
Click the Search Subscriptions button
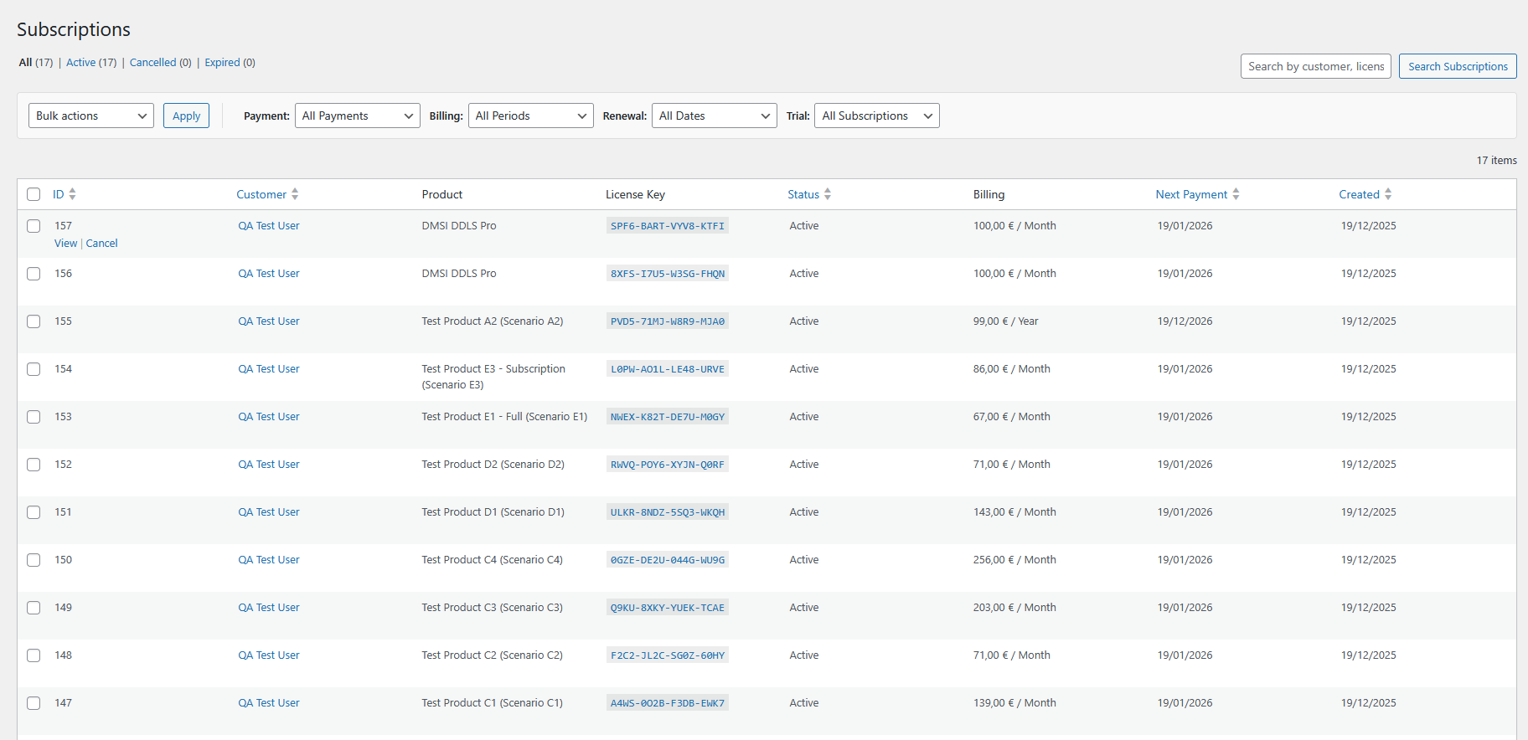1458,66
